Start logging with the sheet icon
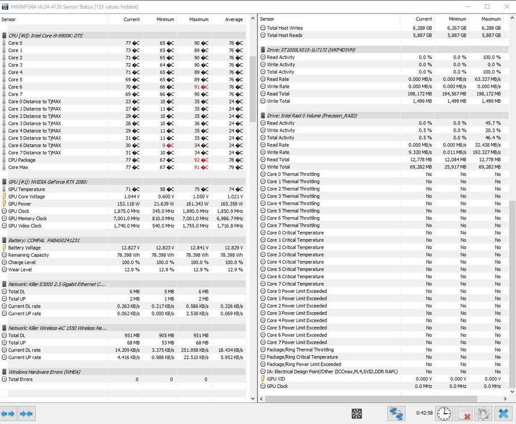The width and height of the screenshot is (516, 424). [x=463, y=413]
